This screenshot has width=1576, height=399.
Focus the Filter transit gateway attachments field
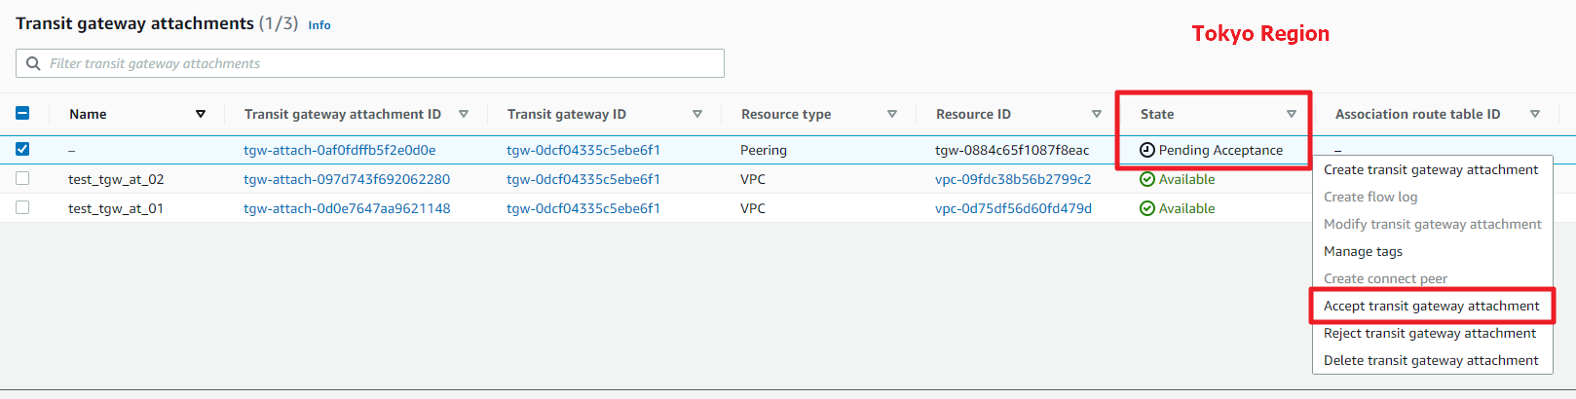pyautogui.click(x=370, y=63)
